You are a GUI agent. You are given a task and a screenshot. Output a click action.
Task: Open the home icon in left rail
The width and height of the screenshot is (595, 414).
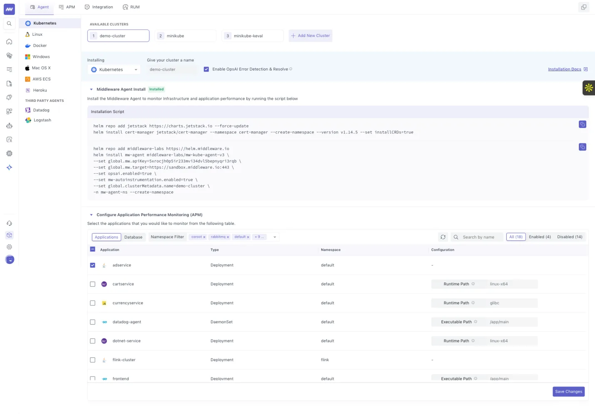coord(9,42)
